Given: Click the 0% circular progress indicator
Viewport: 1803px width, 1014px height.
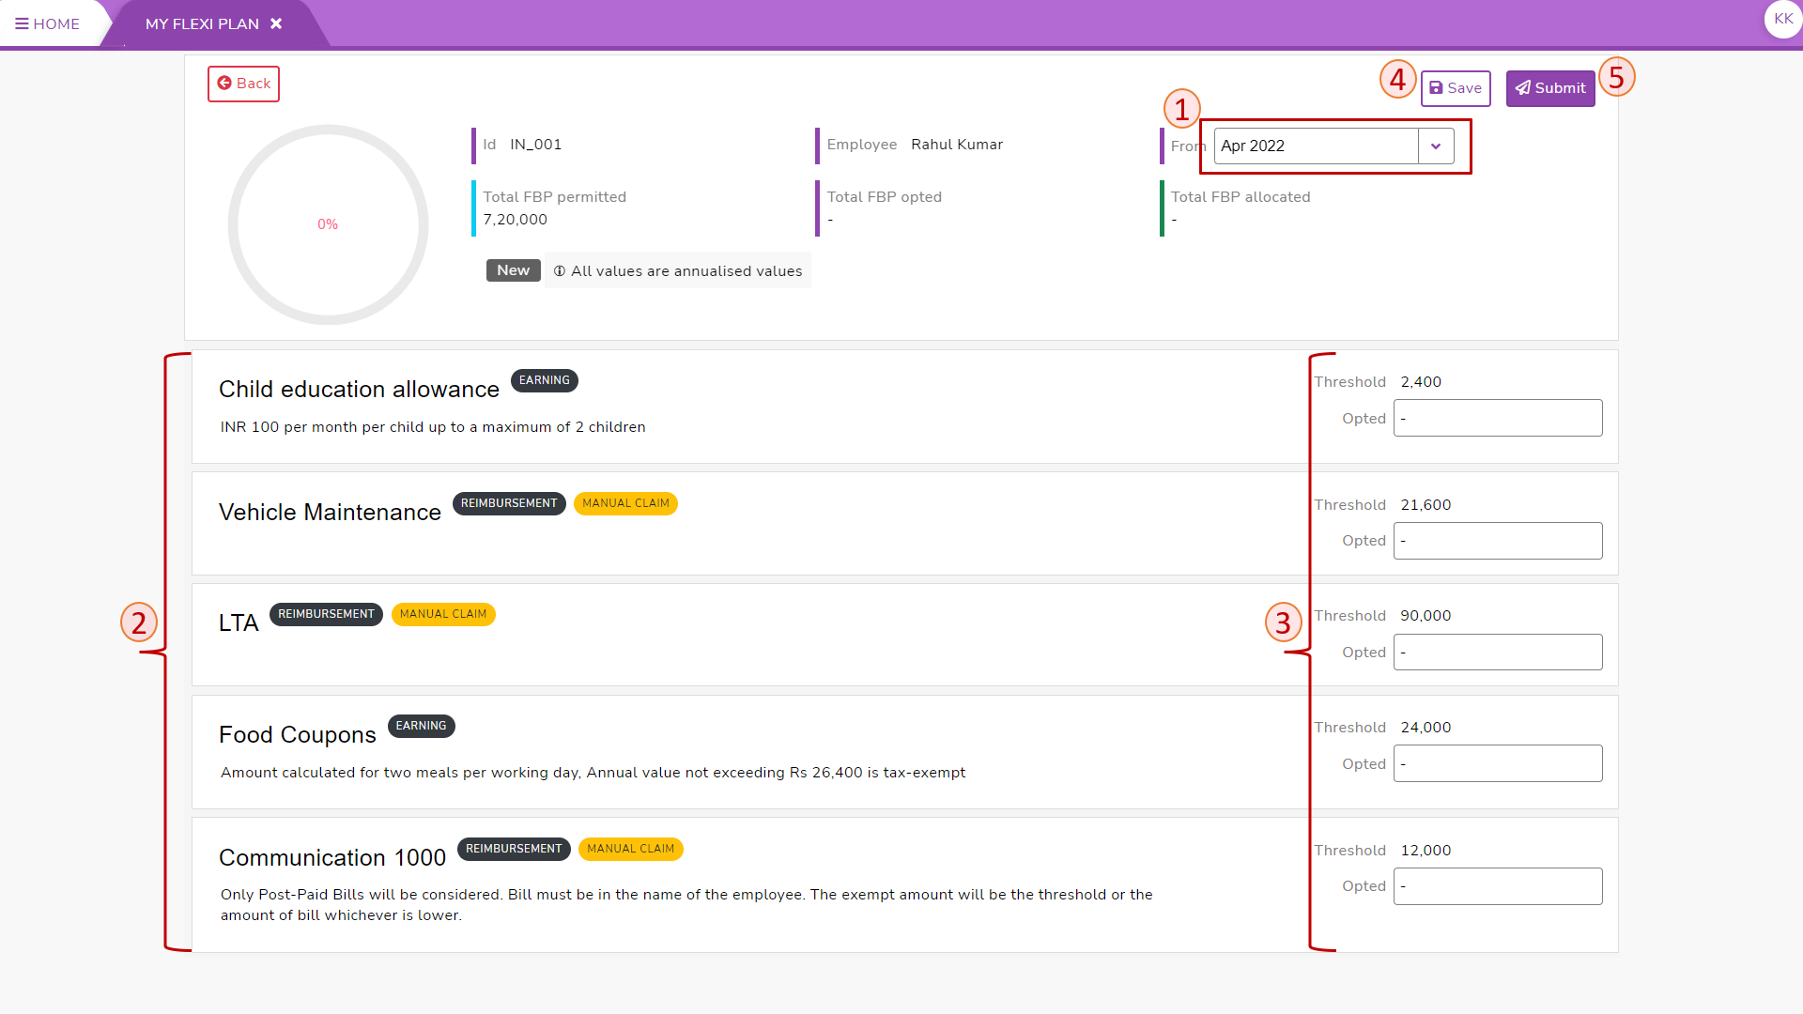Looking at the screenshot, I should point(328,224).
